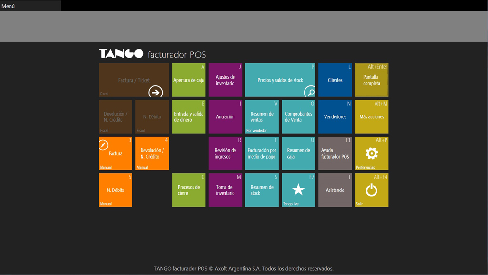
Task: Toggle Pantalla completa tile
Action: [x=372, y=80]
